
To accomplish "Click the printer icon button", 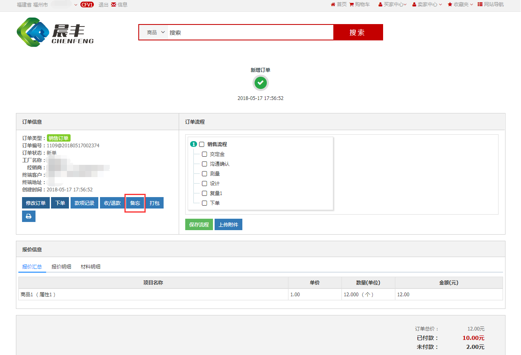I will (x=29, y=216).
